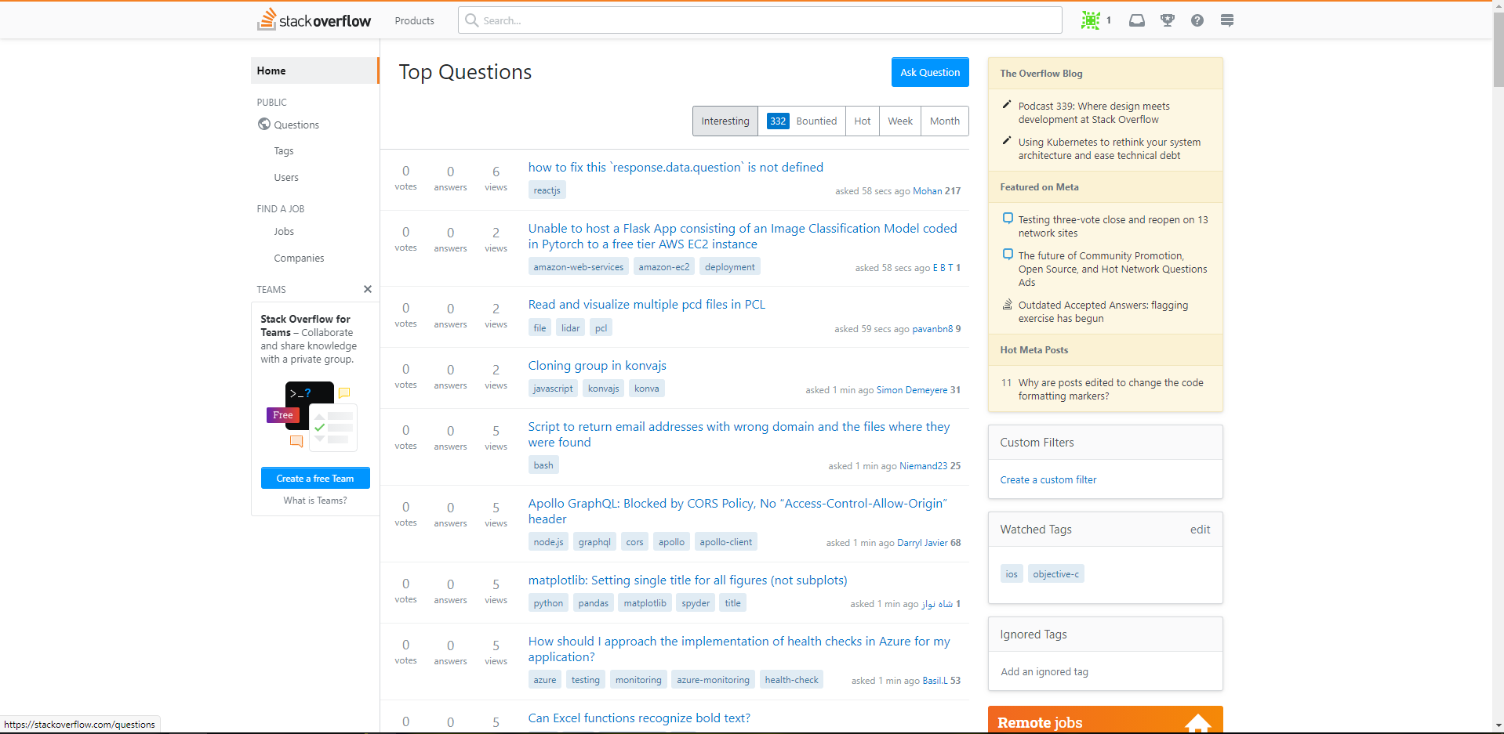Click the pencil icon beside Using Kubernetes post
Screen dimensions: 1504x734
(x=1007, y=140)
